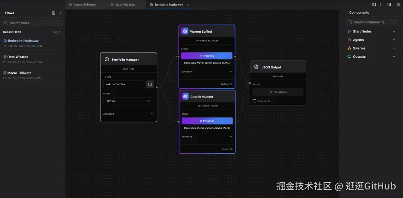Open Warren Buffett Output list icon
The image size is (403, 198).
coord(231,84)
